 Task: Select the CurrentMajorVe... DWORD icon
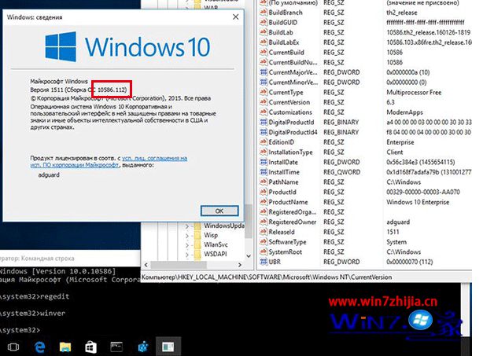point(264,72)
